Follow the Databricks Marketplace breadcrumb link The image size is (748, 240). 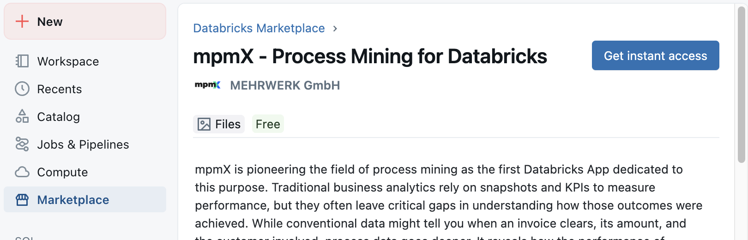(x=259, y=28)
